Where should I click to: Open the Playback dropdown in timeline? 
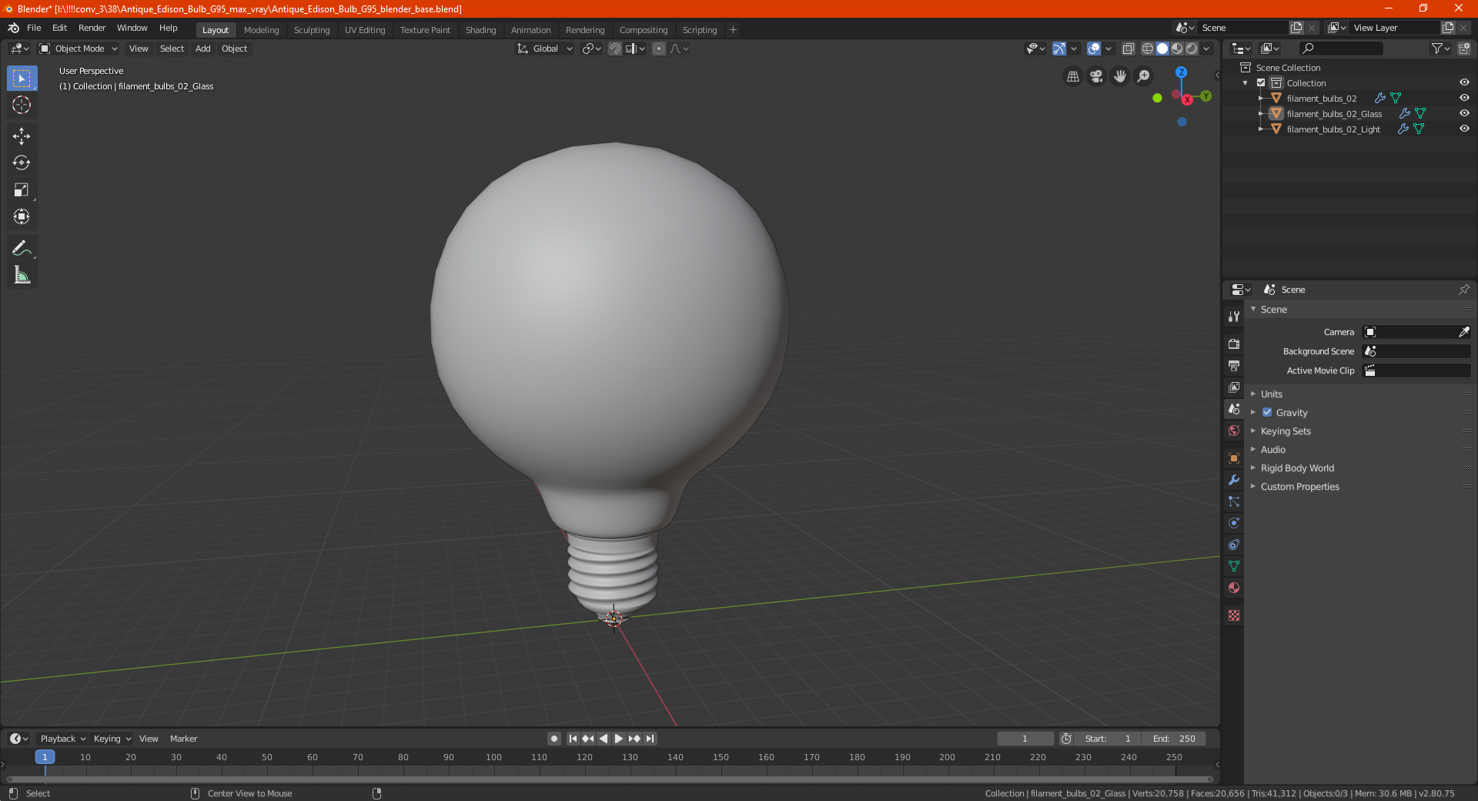click(x=62, y=739)
